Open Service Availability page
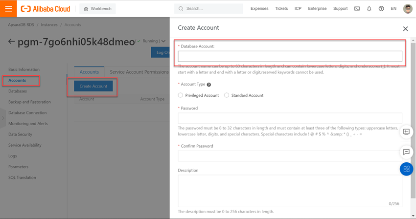The width and height of the screenshot is (416, 219). pos(25,145)
